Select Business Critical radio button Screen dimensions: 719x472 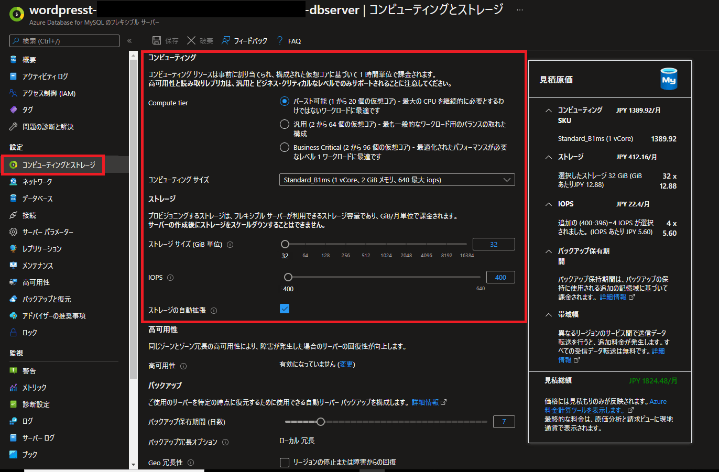[x=285, y=147]
